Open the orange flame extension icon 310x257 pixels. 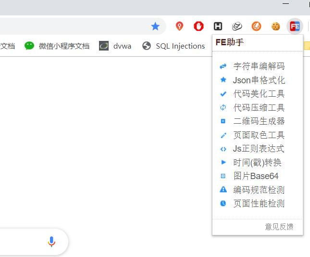click(256, 26)
